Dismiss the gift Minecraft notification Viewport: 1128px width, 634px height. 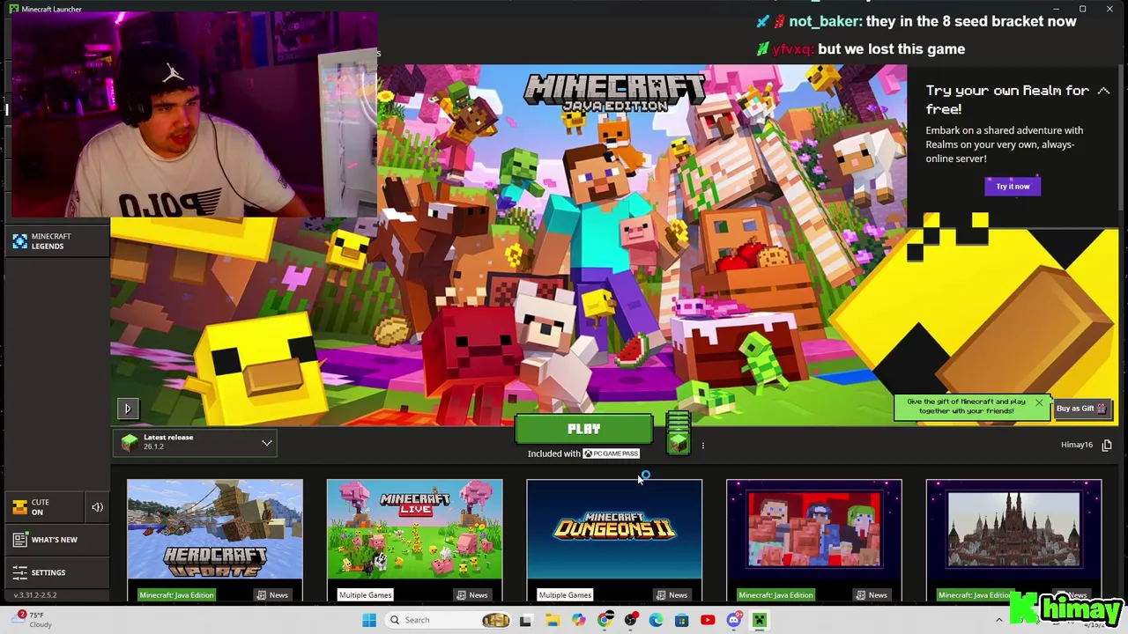click(1038, 403)
